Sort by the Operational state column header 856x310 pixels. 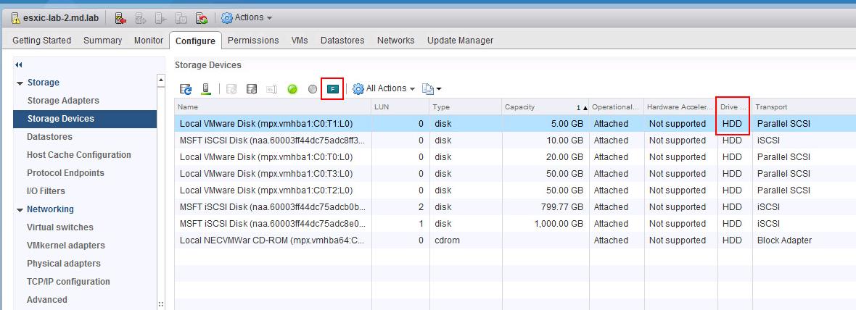click(x=617, y=107)
